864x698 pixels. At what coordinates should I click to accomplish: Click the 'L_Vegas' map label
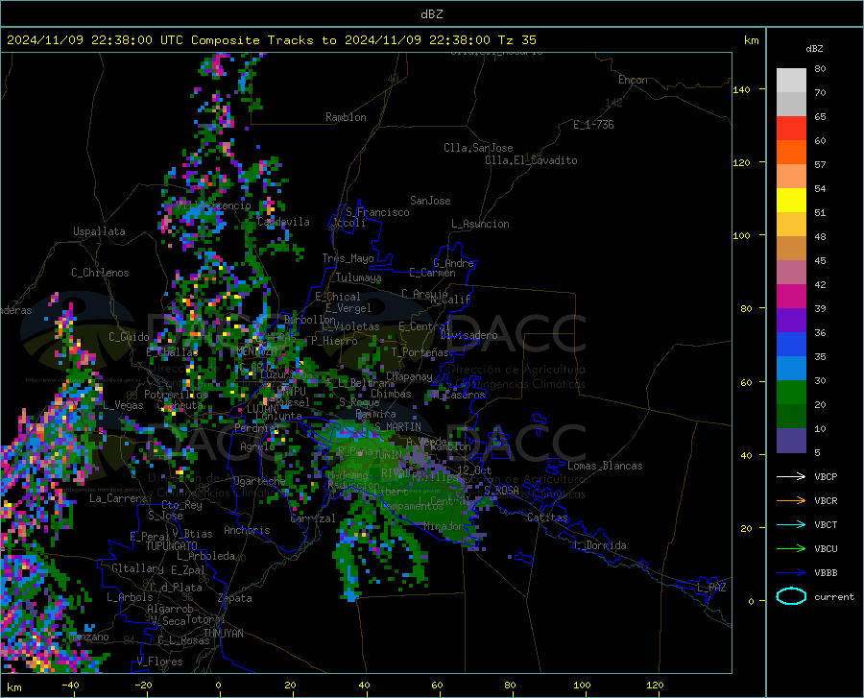pyautogui.click(x=123, y=405)
